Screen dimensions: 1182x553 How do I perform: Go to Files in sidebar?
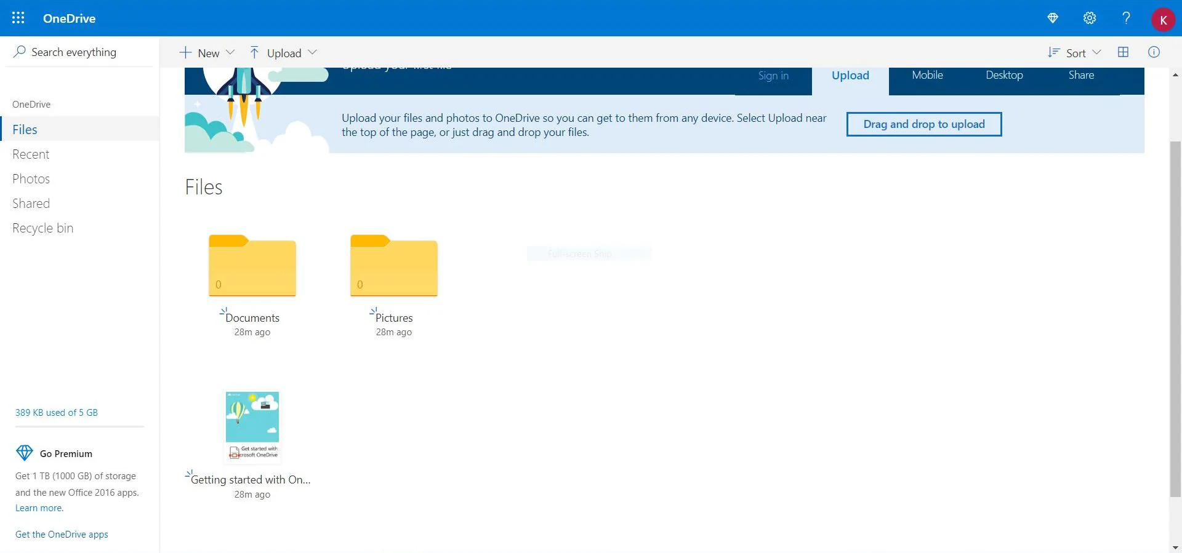[80, 129]
